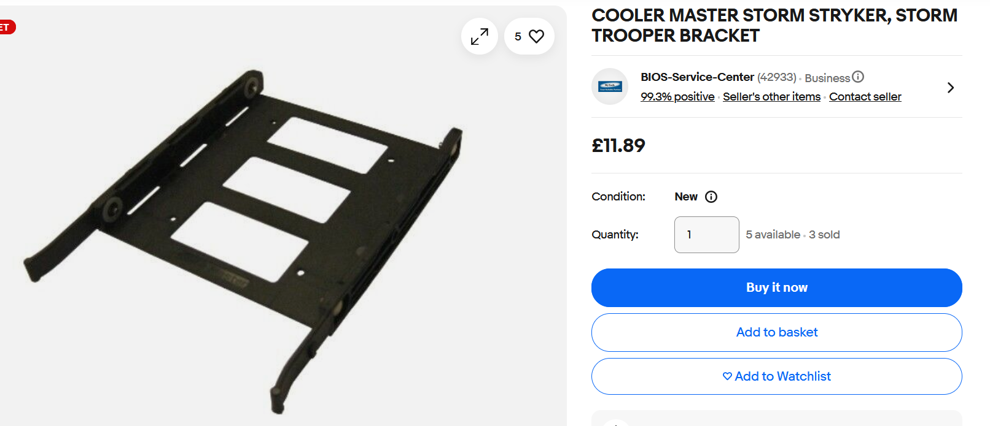
Task: Click the 3 sold text
Action: tap(824, 235)
